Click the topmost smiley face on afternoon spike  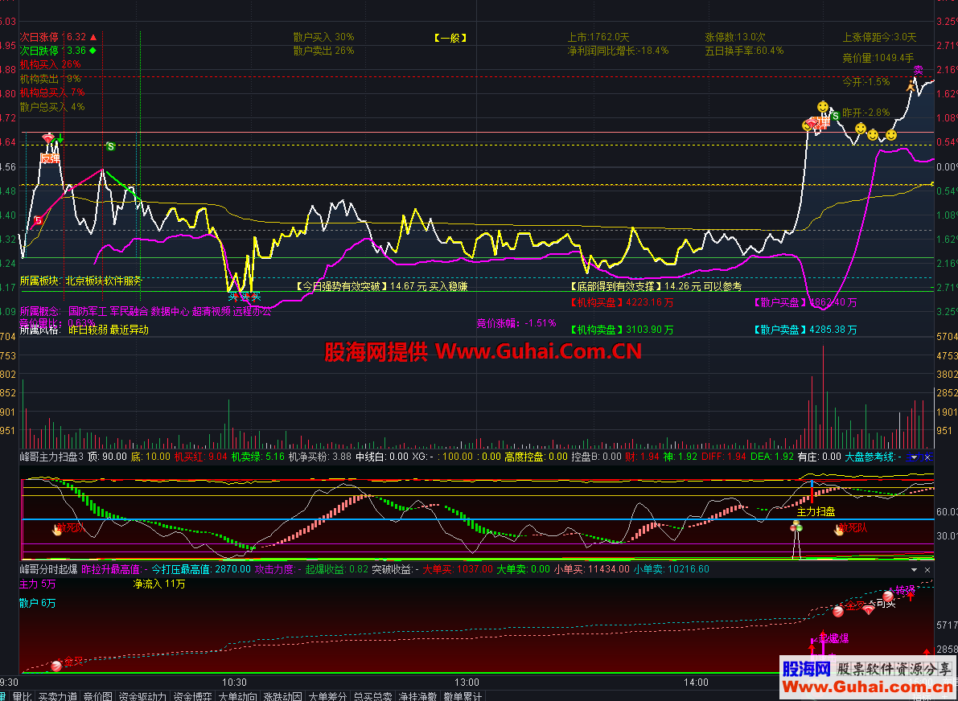tap(823, 107)
